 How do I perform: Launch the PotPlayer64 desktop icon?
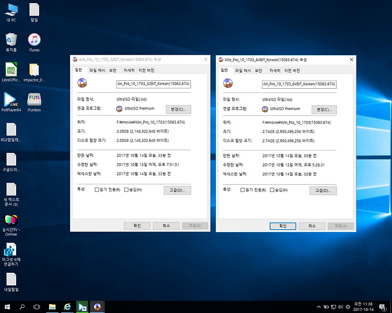11,102
